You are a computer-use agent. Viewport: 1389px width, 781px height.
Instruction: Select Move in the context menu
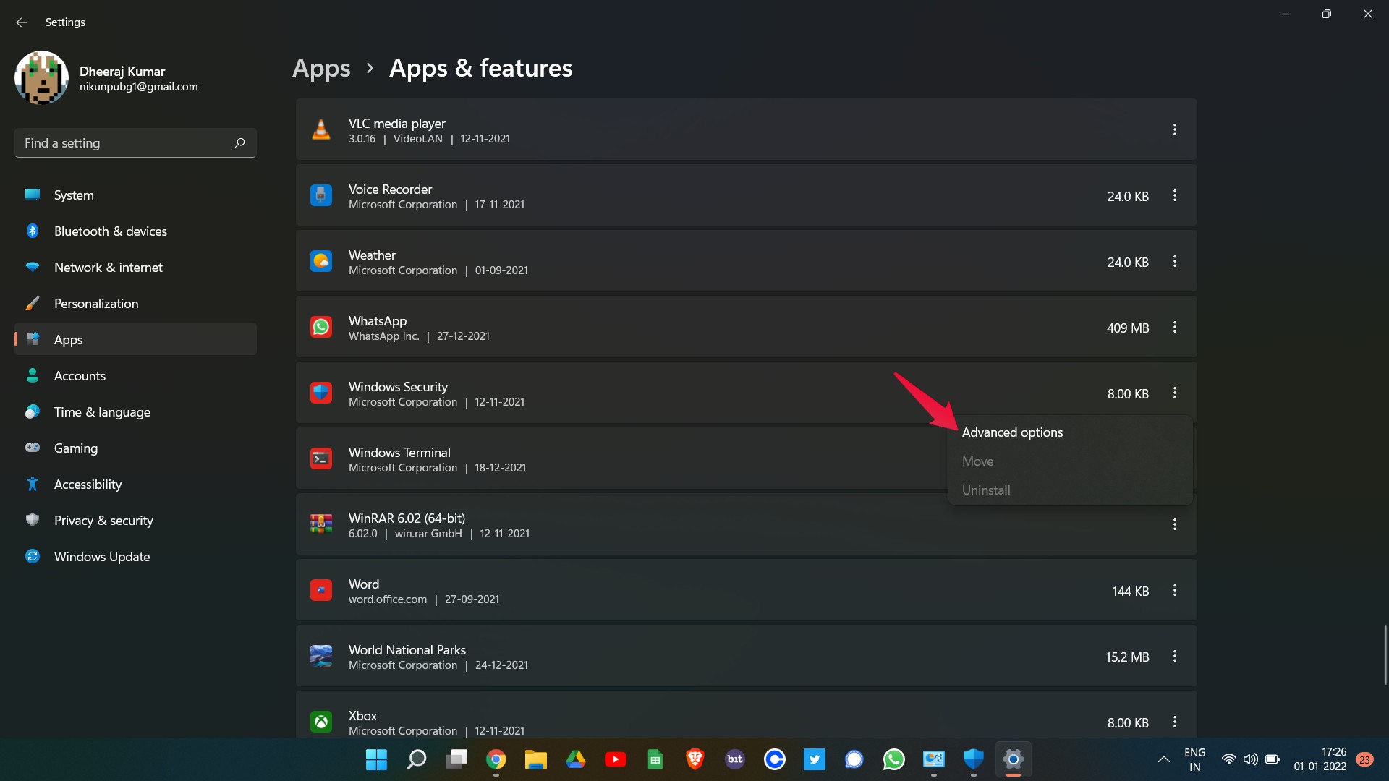1070,461
